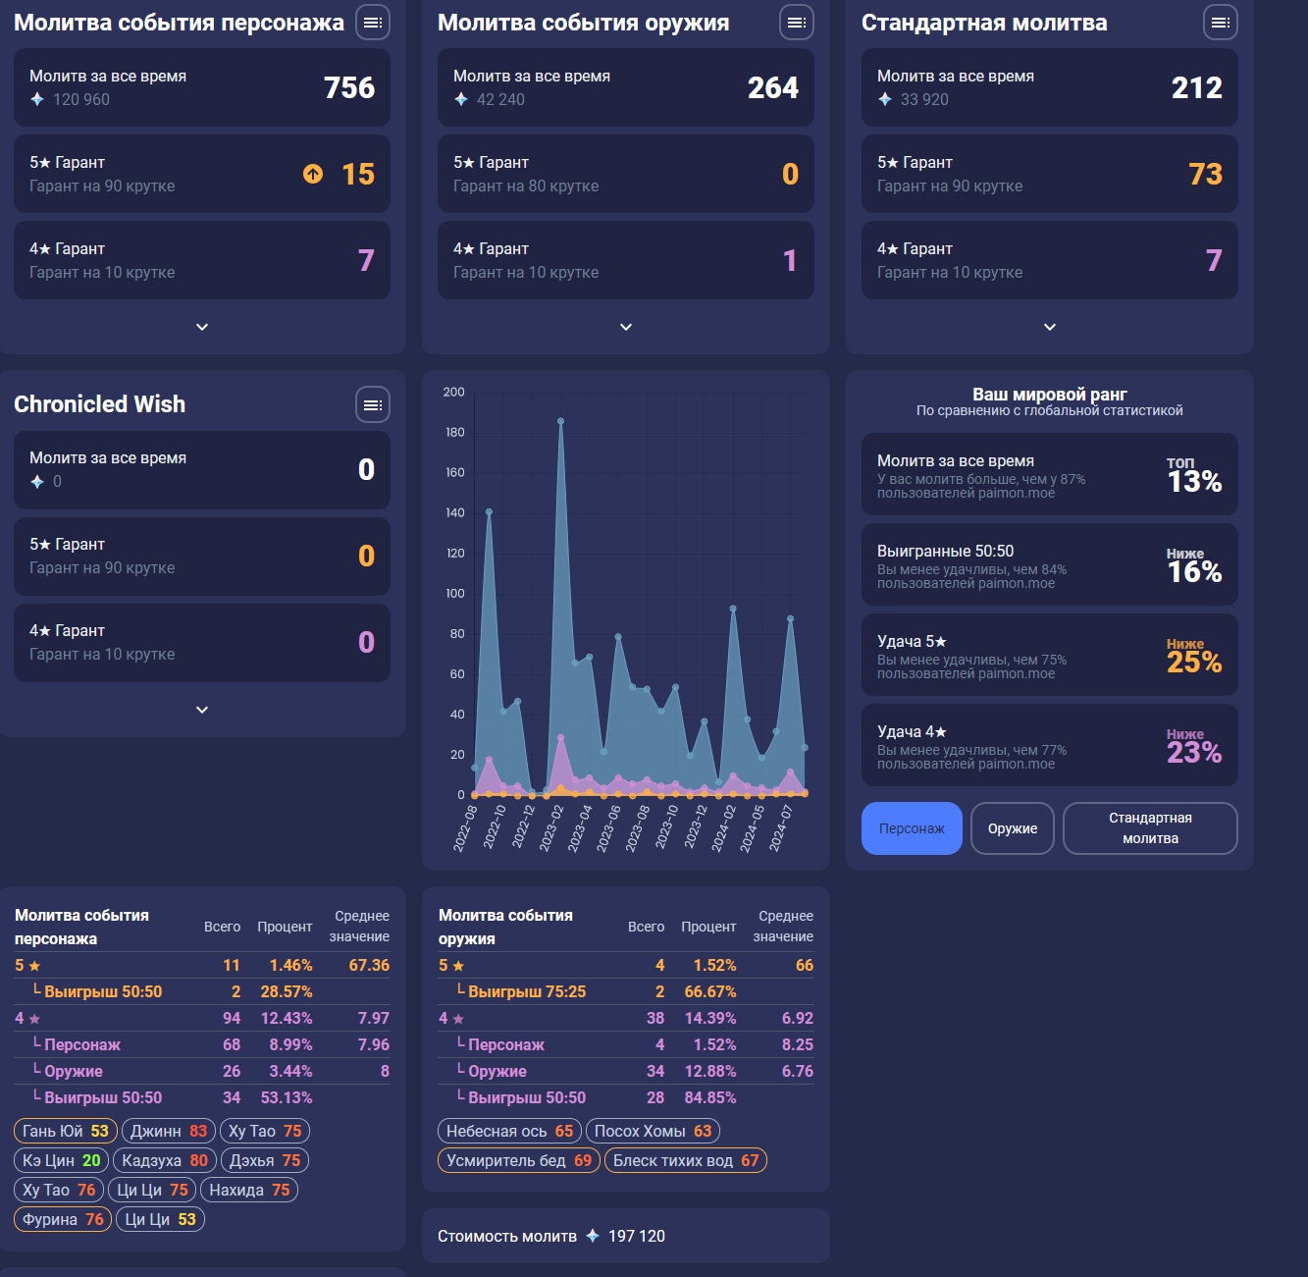Screen dimensions: 1308x1277
Task: Switch global rank to Стандартная молитва
Action: point(1150,828)
